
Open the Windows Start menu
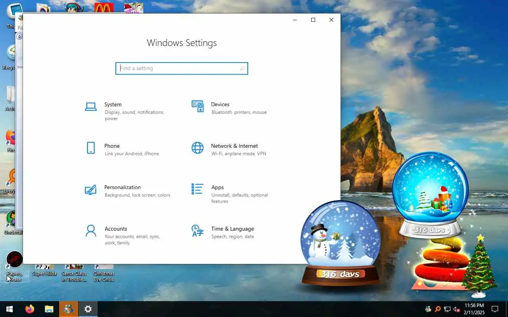point(10,309)
